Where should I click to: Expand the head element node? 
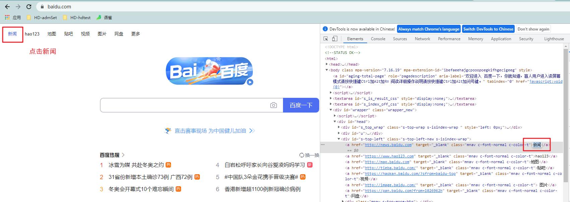point(327,64)
